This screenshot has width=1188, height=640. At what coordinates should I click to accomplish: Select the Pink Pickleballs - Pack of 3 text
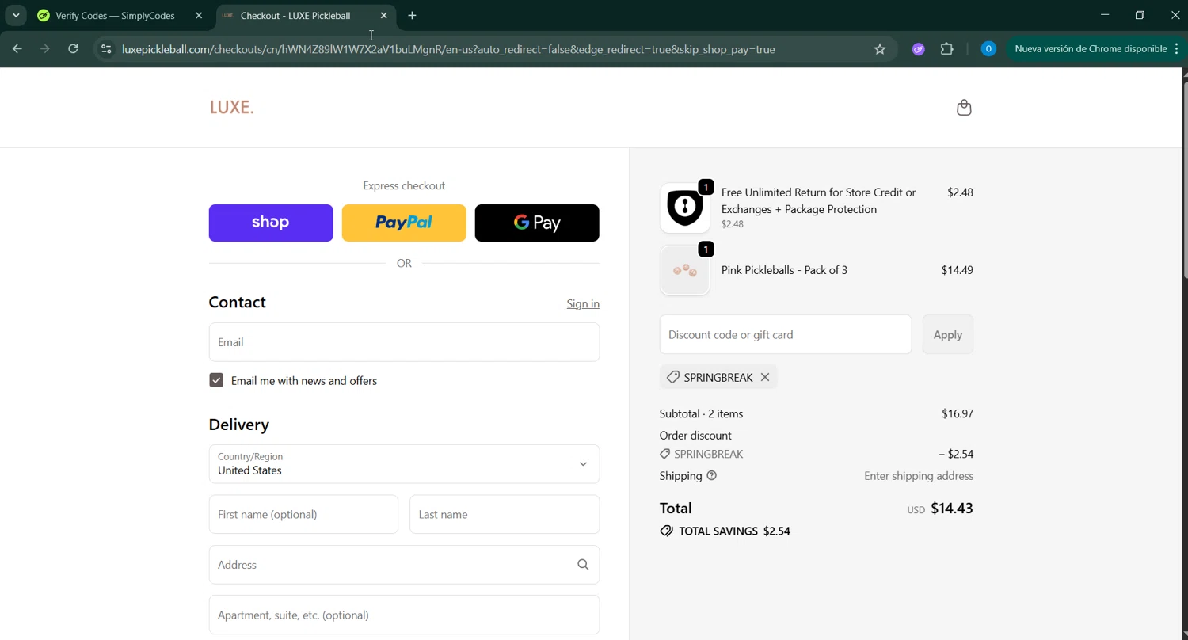784,270
